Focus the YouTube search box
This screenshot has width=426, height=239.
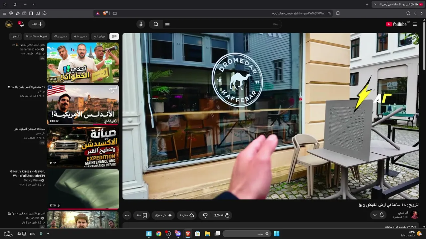222,24
